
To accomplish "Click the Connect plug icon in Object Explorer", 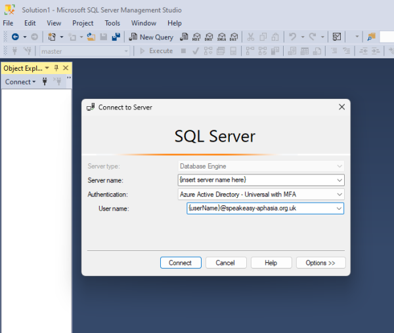I will coord(45,81).
